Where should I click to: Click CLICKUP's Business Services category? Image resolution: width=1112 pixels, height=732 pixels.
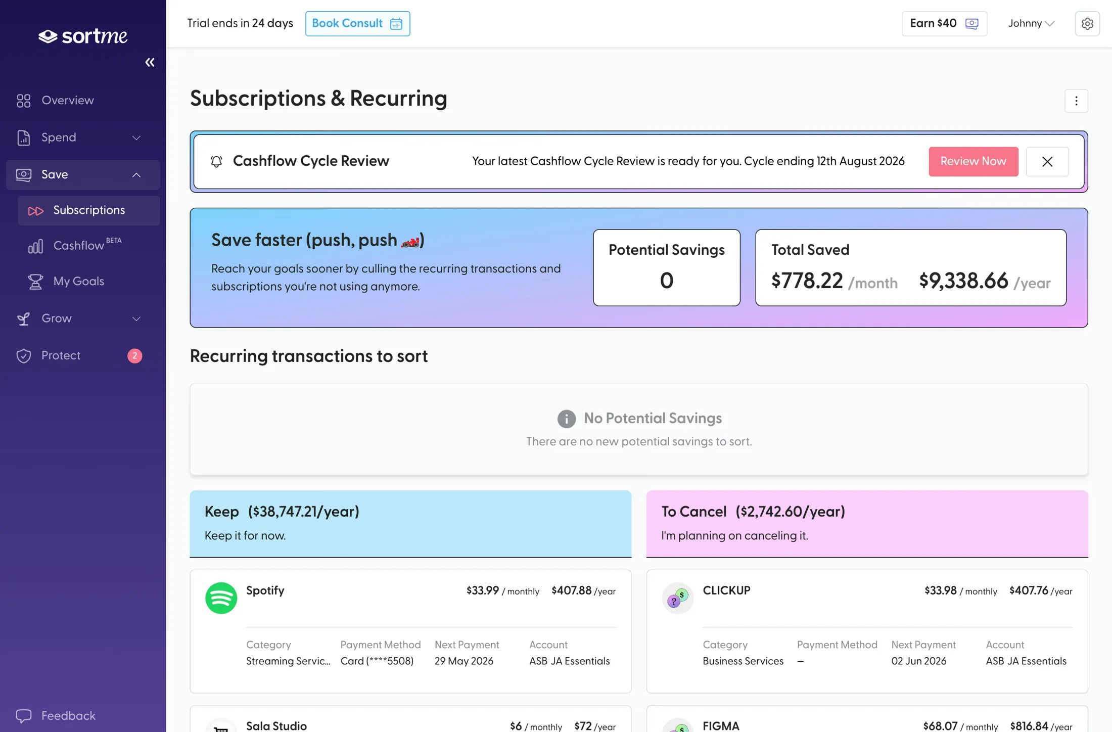743,661
